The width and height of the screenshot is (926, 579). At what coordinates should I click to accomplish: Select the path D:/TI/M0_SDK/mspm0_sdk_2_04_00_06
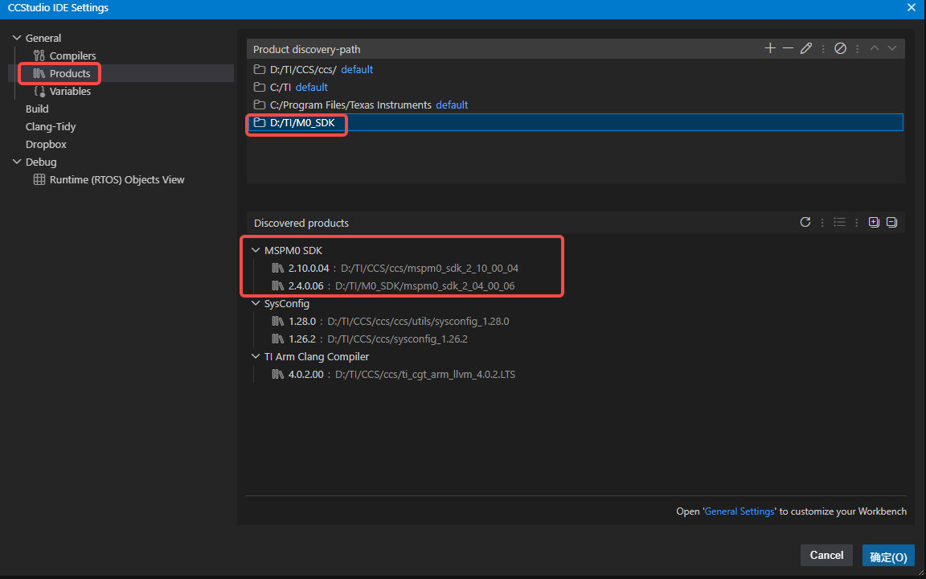424,286
